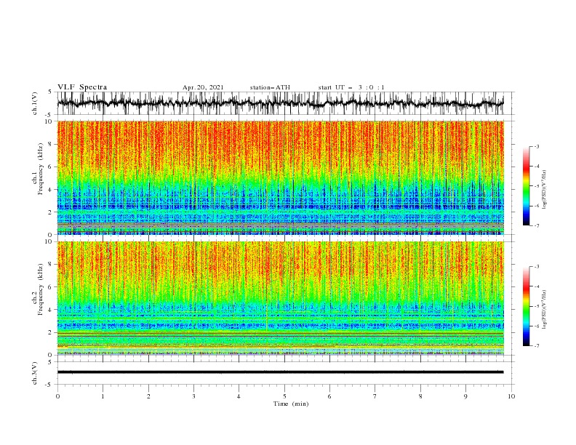The width and height of the screenshot is (576, 445).
Task: Click time axis tick label '3'
Action: (193, 396)
